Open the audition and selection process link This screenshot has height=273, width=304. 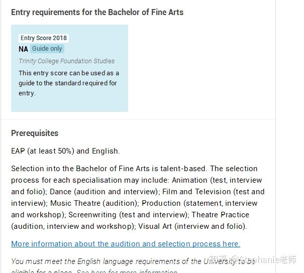(126, 244)
